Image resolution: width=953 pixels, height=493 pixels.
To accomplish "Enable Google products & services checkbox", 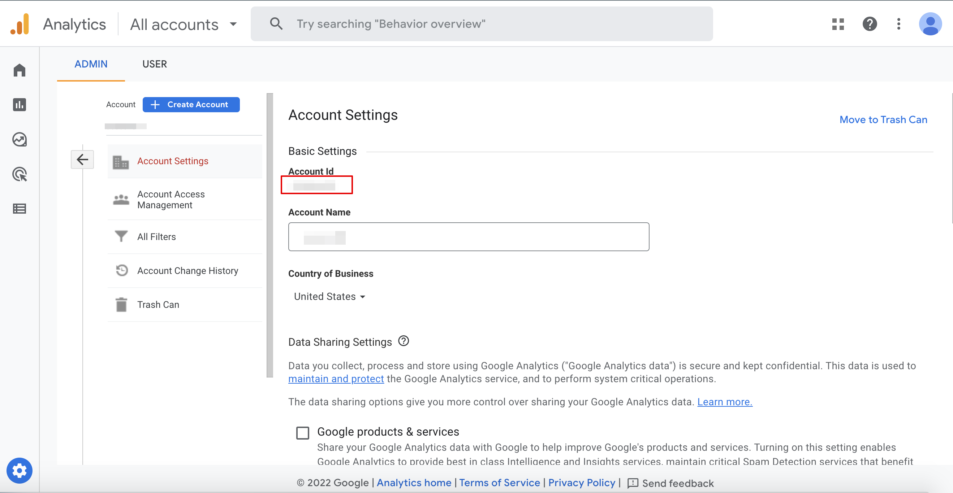I will pyautogui.click(x=302, y=433).
